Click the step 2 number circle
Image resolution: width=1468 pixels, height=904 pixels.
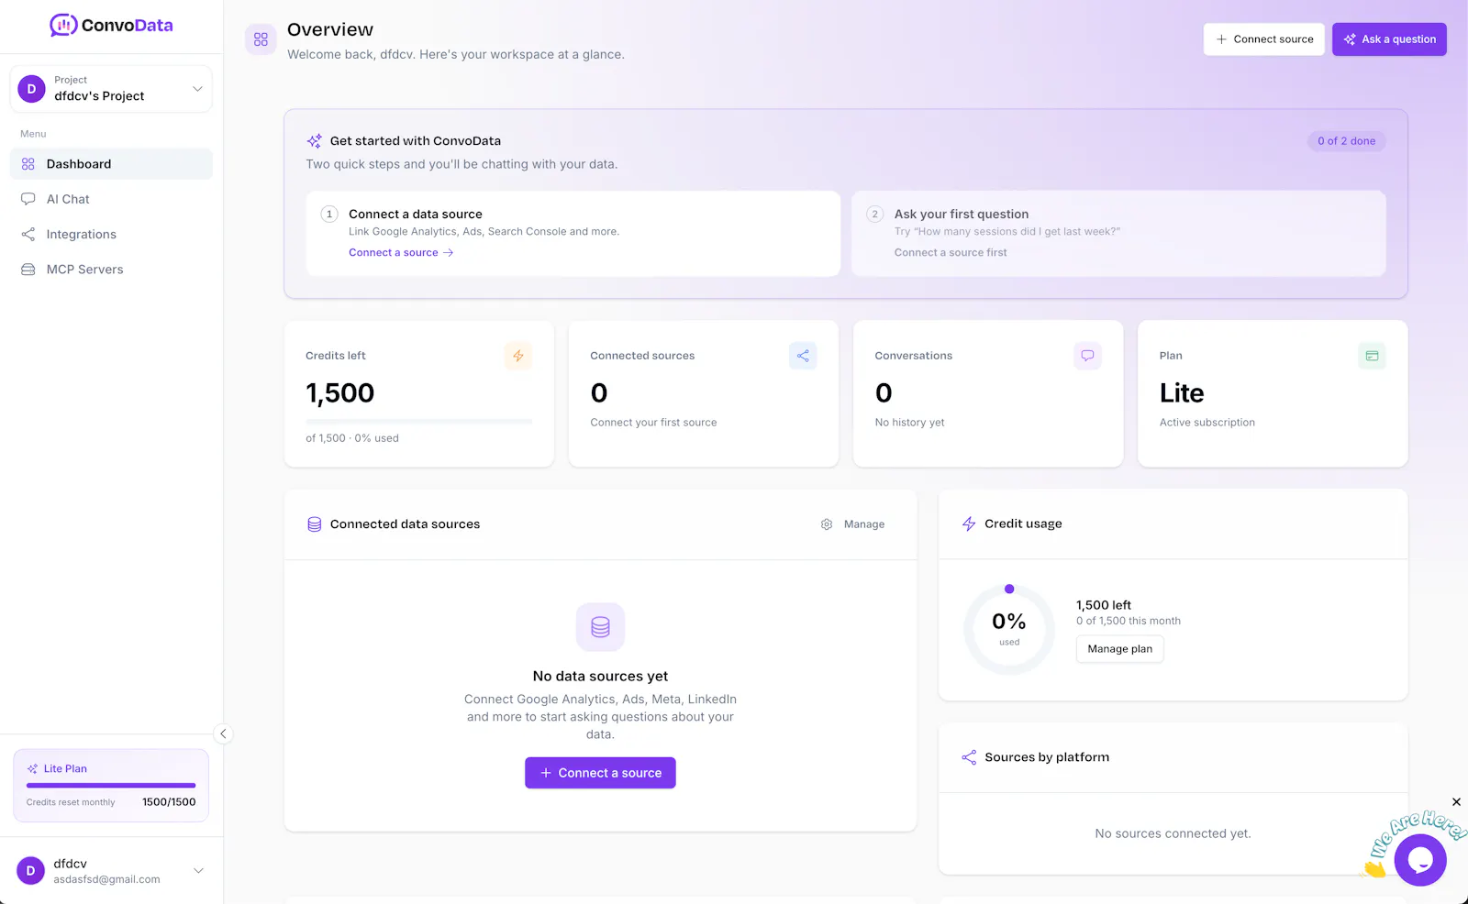click(x=875, y=214)
